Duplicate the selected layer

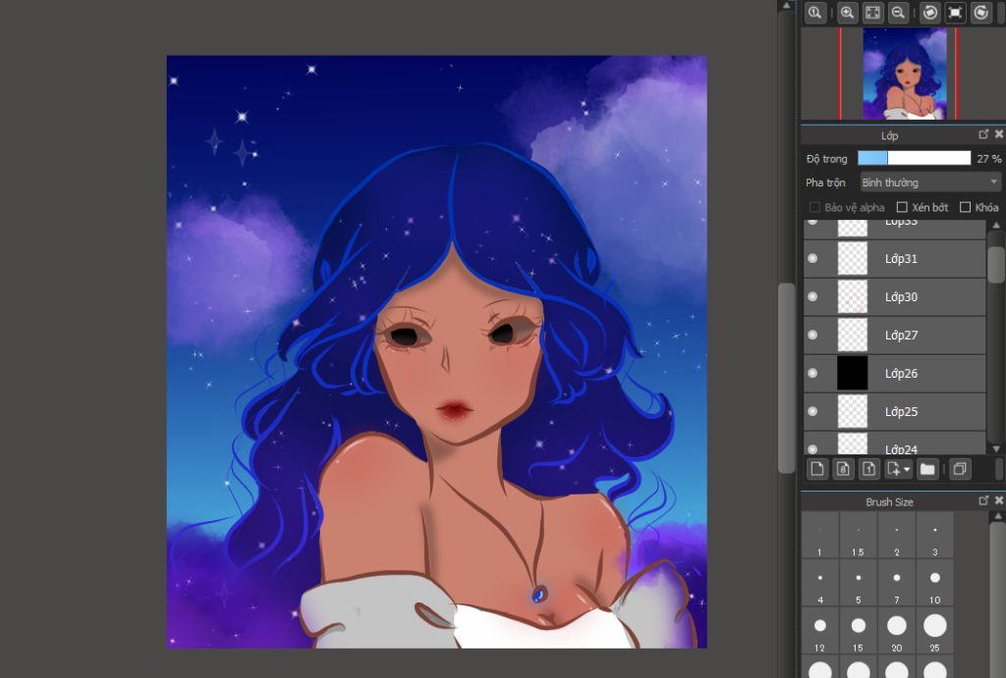coord(960,469)
